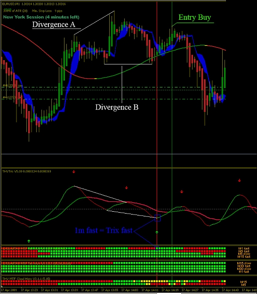This screenshot has height=294, width=257.
Task: Click the '17 Apr 14:11' time axis label
Action: (150, 290)
